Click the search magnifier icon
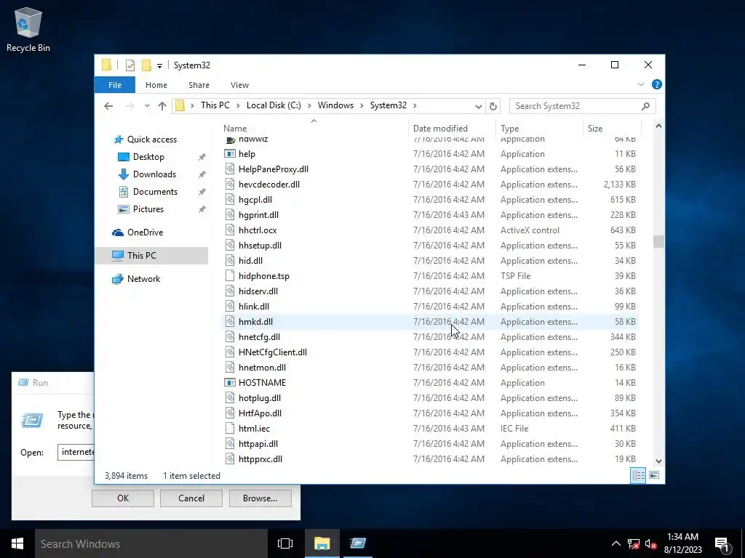The width and height of the screenshot is (745, 558). 645,106
